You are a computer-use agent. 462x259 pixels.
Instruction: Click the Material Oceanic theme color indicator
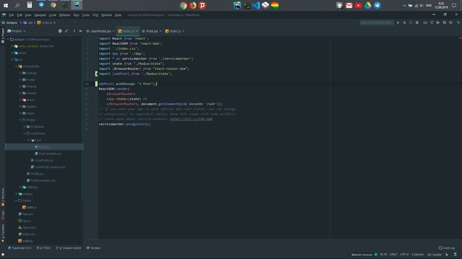[376, 254]
